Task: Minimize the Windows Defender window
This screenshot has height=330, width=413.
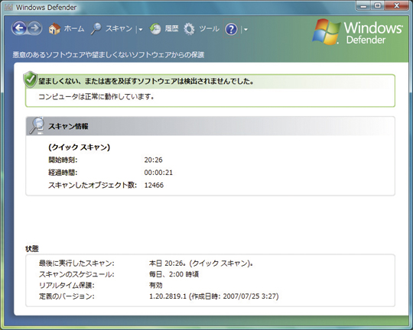Action: (x=364, y=6)
